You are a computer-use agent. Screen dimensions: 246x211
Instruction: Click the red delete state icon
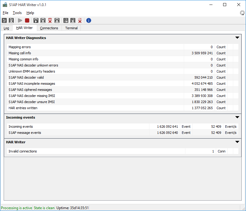pyautogui.click(x=50, y=20)
